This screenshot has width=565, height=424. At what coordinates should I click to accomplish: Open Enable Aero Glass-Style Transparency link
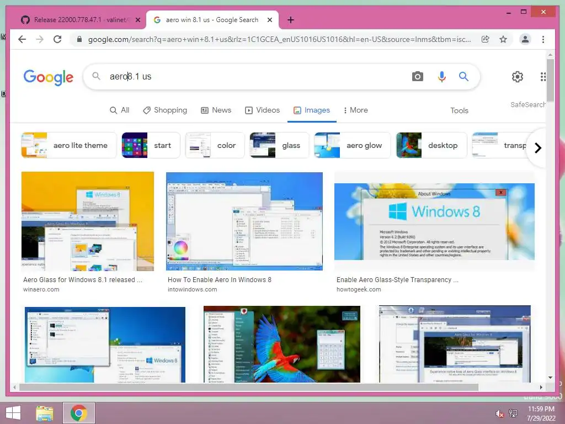[x=397, y=280]
